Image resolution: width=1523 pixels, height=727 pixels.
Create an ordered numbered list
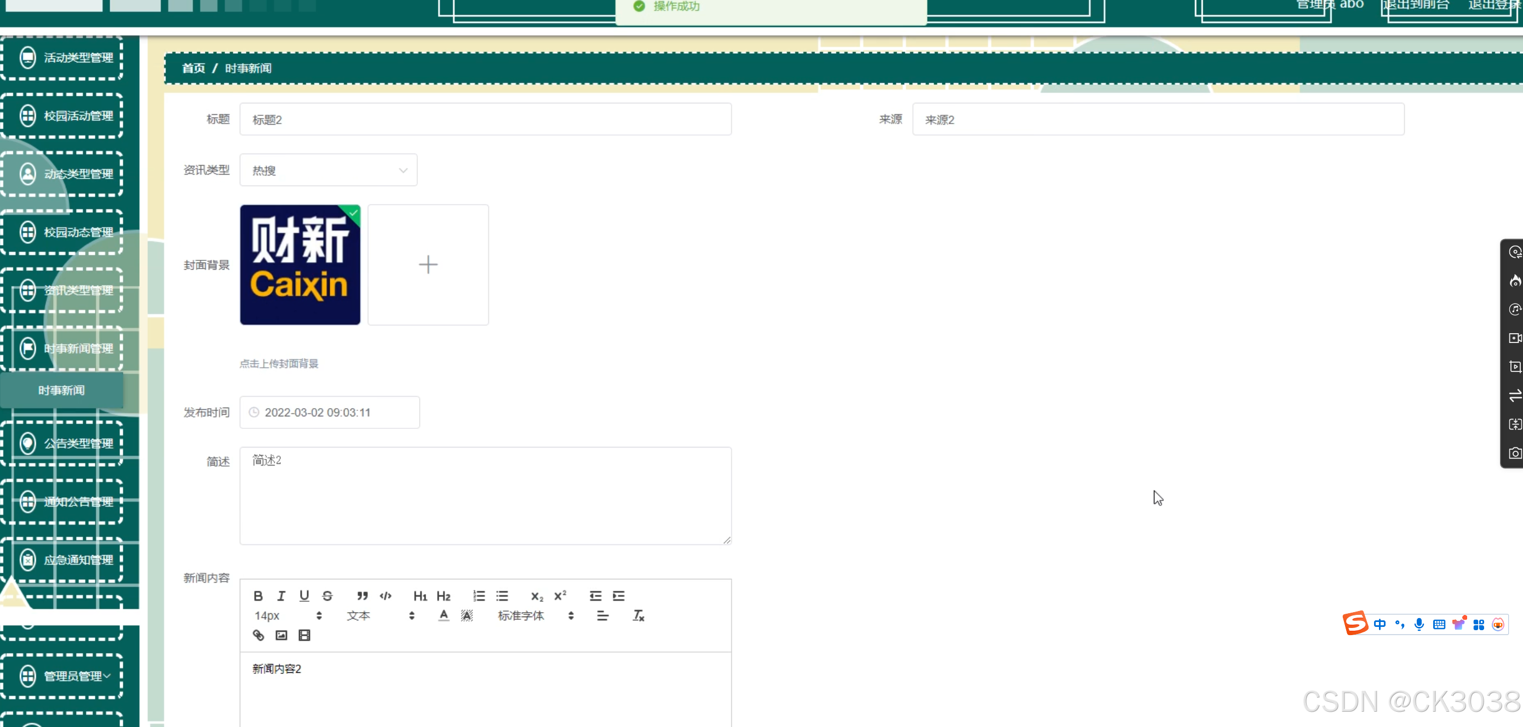point(479,595)
